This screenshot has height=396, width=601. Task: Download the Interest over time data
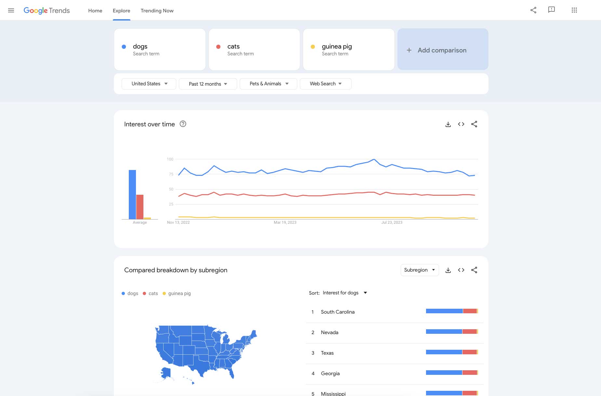tap(448, 124)
